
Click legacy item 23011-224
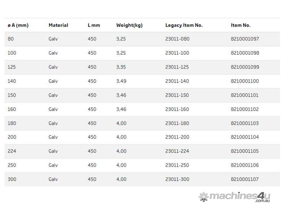177,151
